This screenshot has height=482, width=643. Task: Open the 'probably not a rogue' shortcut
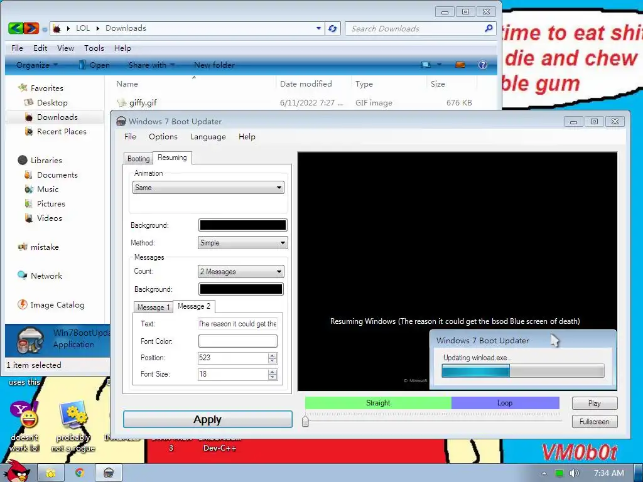tap(73, 415)
